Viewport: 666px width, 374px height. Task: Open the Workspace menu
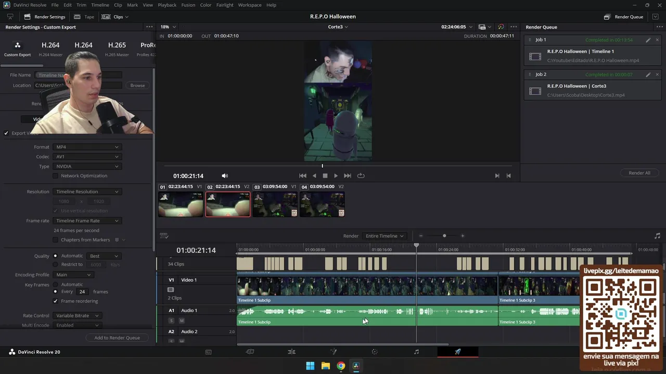(x=250, y=5)
